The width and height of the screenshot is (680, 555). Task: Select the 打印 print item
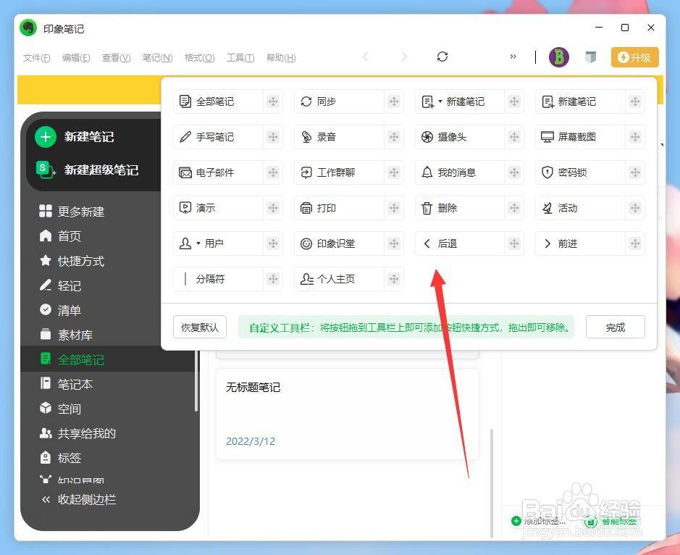click(x=348, y=208)
